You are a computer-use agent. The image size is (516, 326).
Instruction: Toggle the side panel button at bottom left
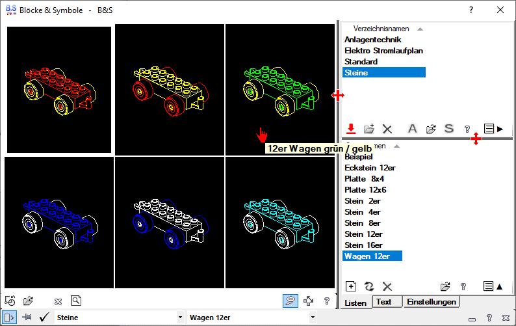(x=9, y=318)
